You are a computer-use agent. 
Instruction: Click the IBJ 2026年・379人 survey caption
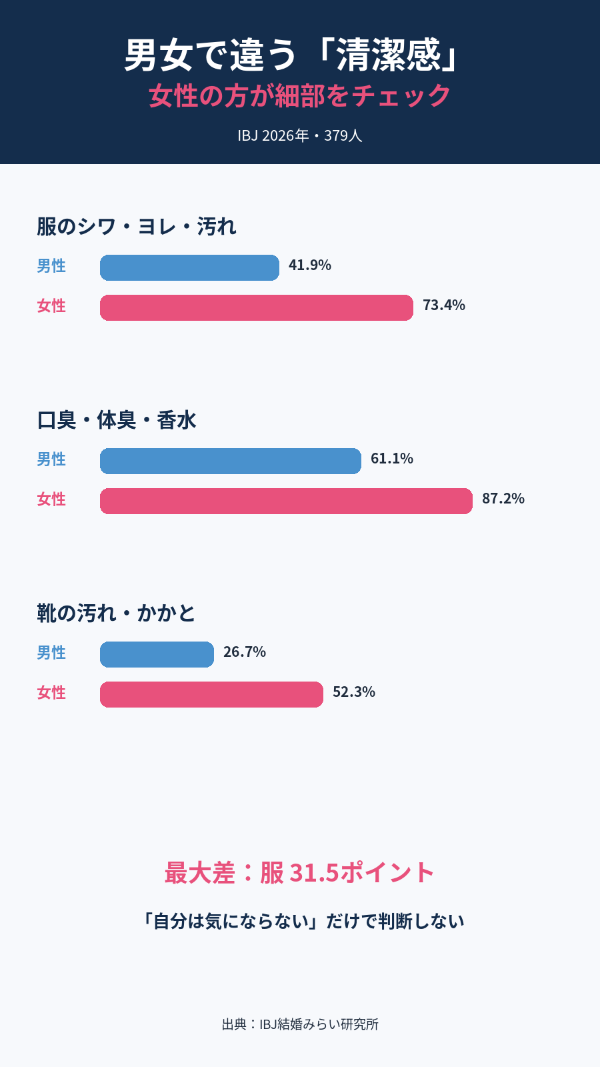tap(300, 135)
